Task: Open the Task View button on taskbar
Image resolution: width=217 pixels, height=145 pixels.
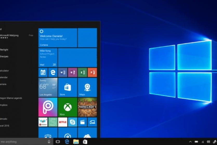Action: coord(58,142)
